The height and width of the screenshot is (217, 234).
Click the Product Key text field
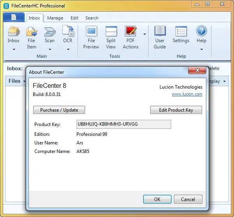(124, 124)
